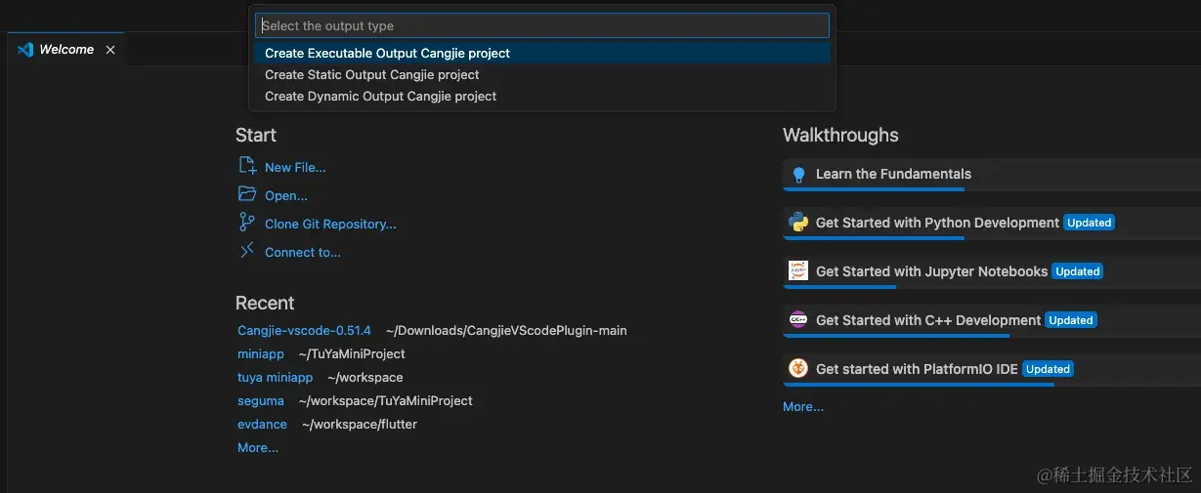The height and width of the screenshot is (493, 1201).
Task: Choose Create Dynamic Output Cangjie project
Action: pos(542,96)
